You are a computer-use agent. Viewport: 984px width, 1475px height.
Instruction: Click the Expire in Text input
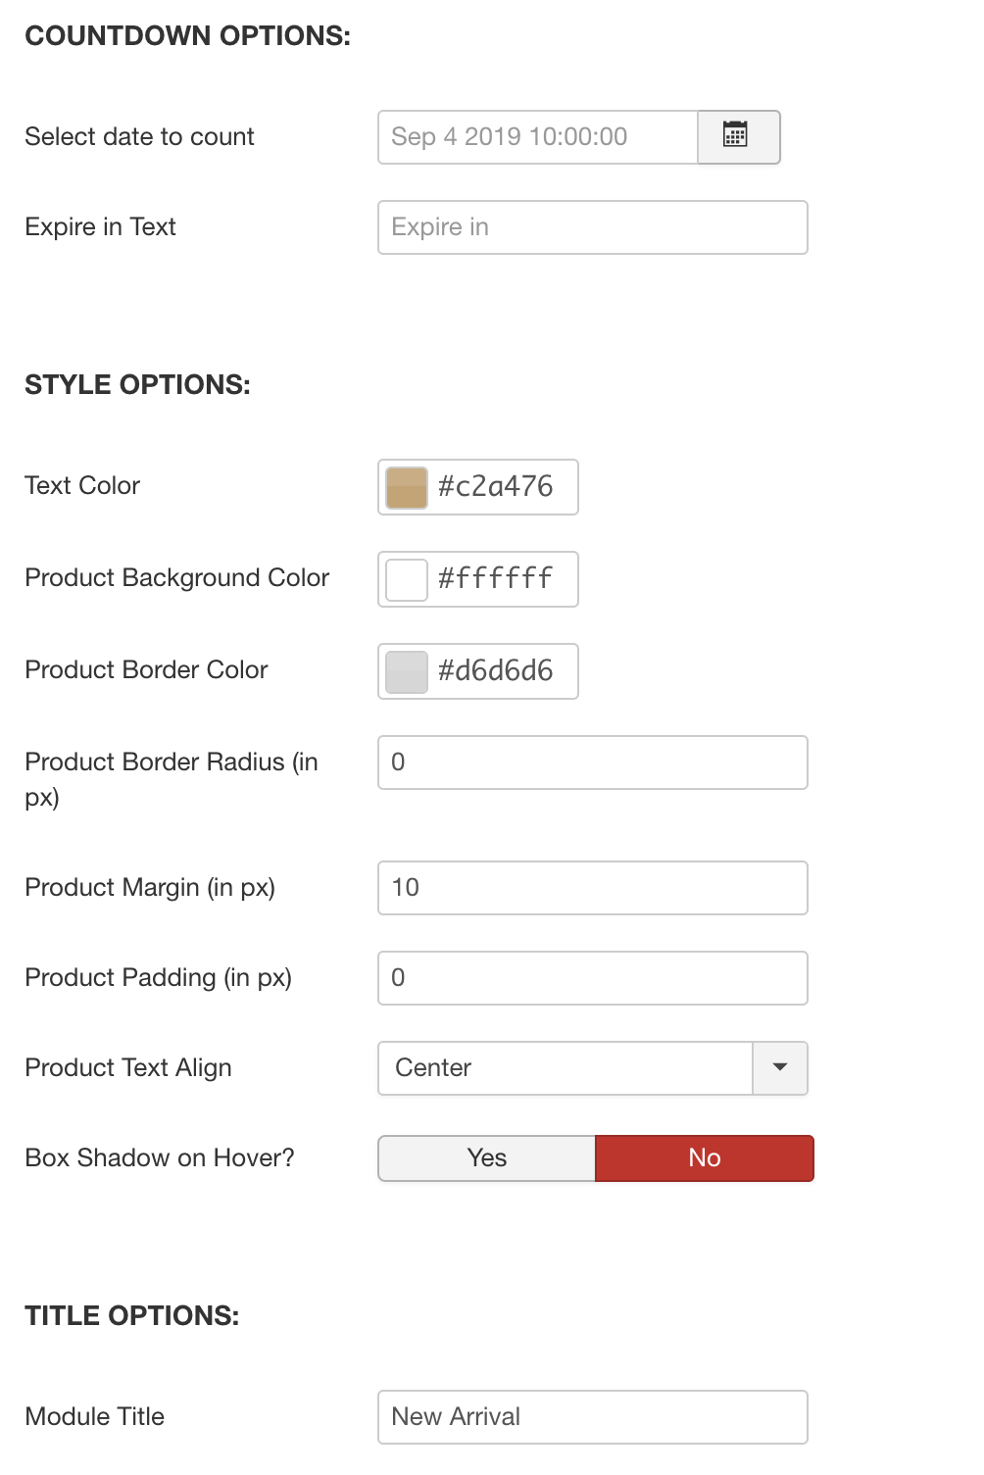(593, 226)
